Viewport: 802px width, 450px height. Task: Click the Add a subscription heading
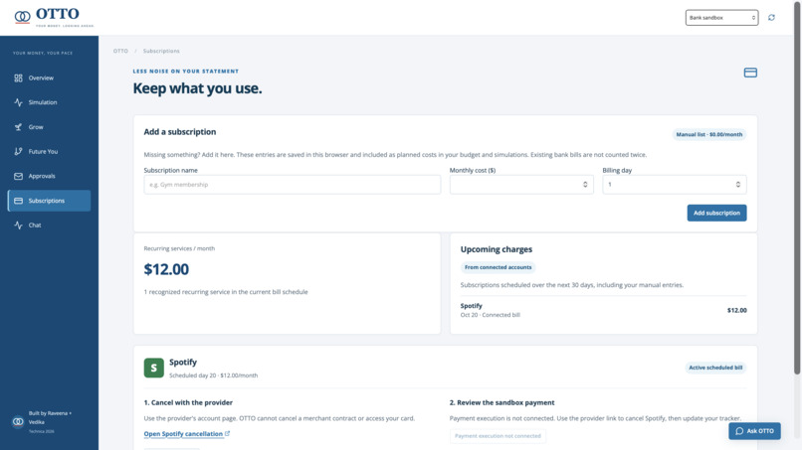pyautogui.click(x=179, y=132)
